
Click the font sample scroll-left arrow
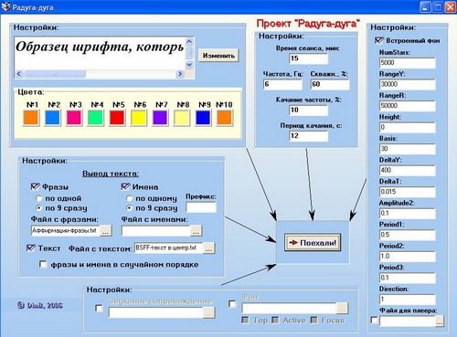tap(19, 74)
